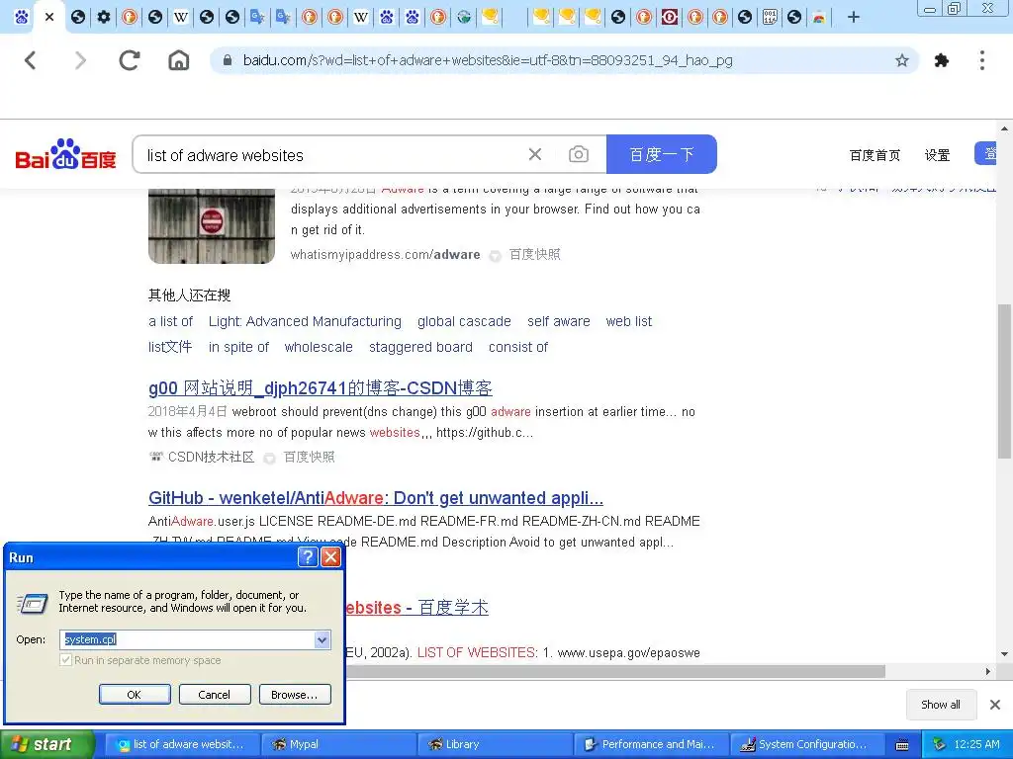Click Show all in the downloads bar
This screenshot has height=759, width=1013.
[x=941, y=705]
